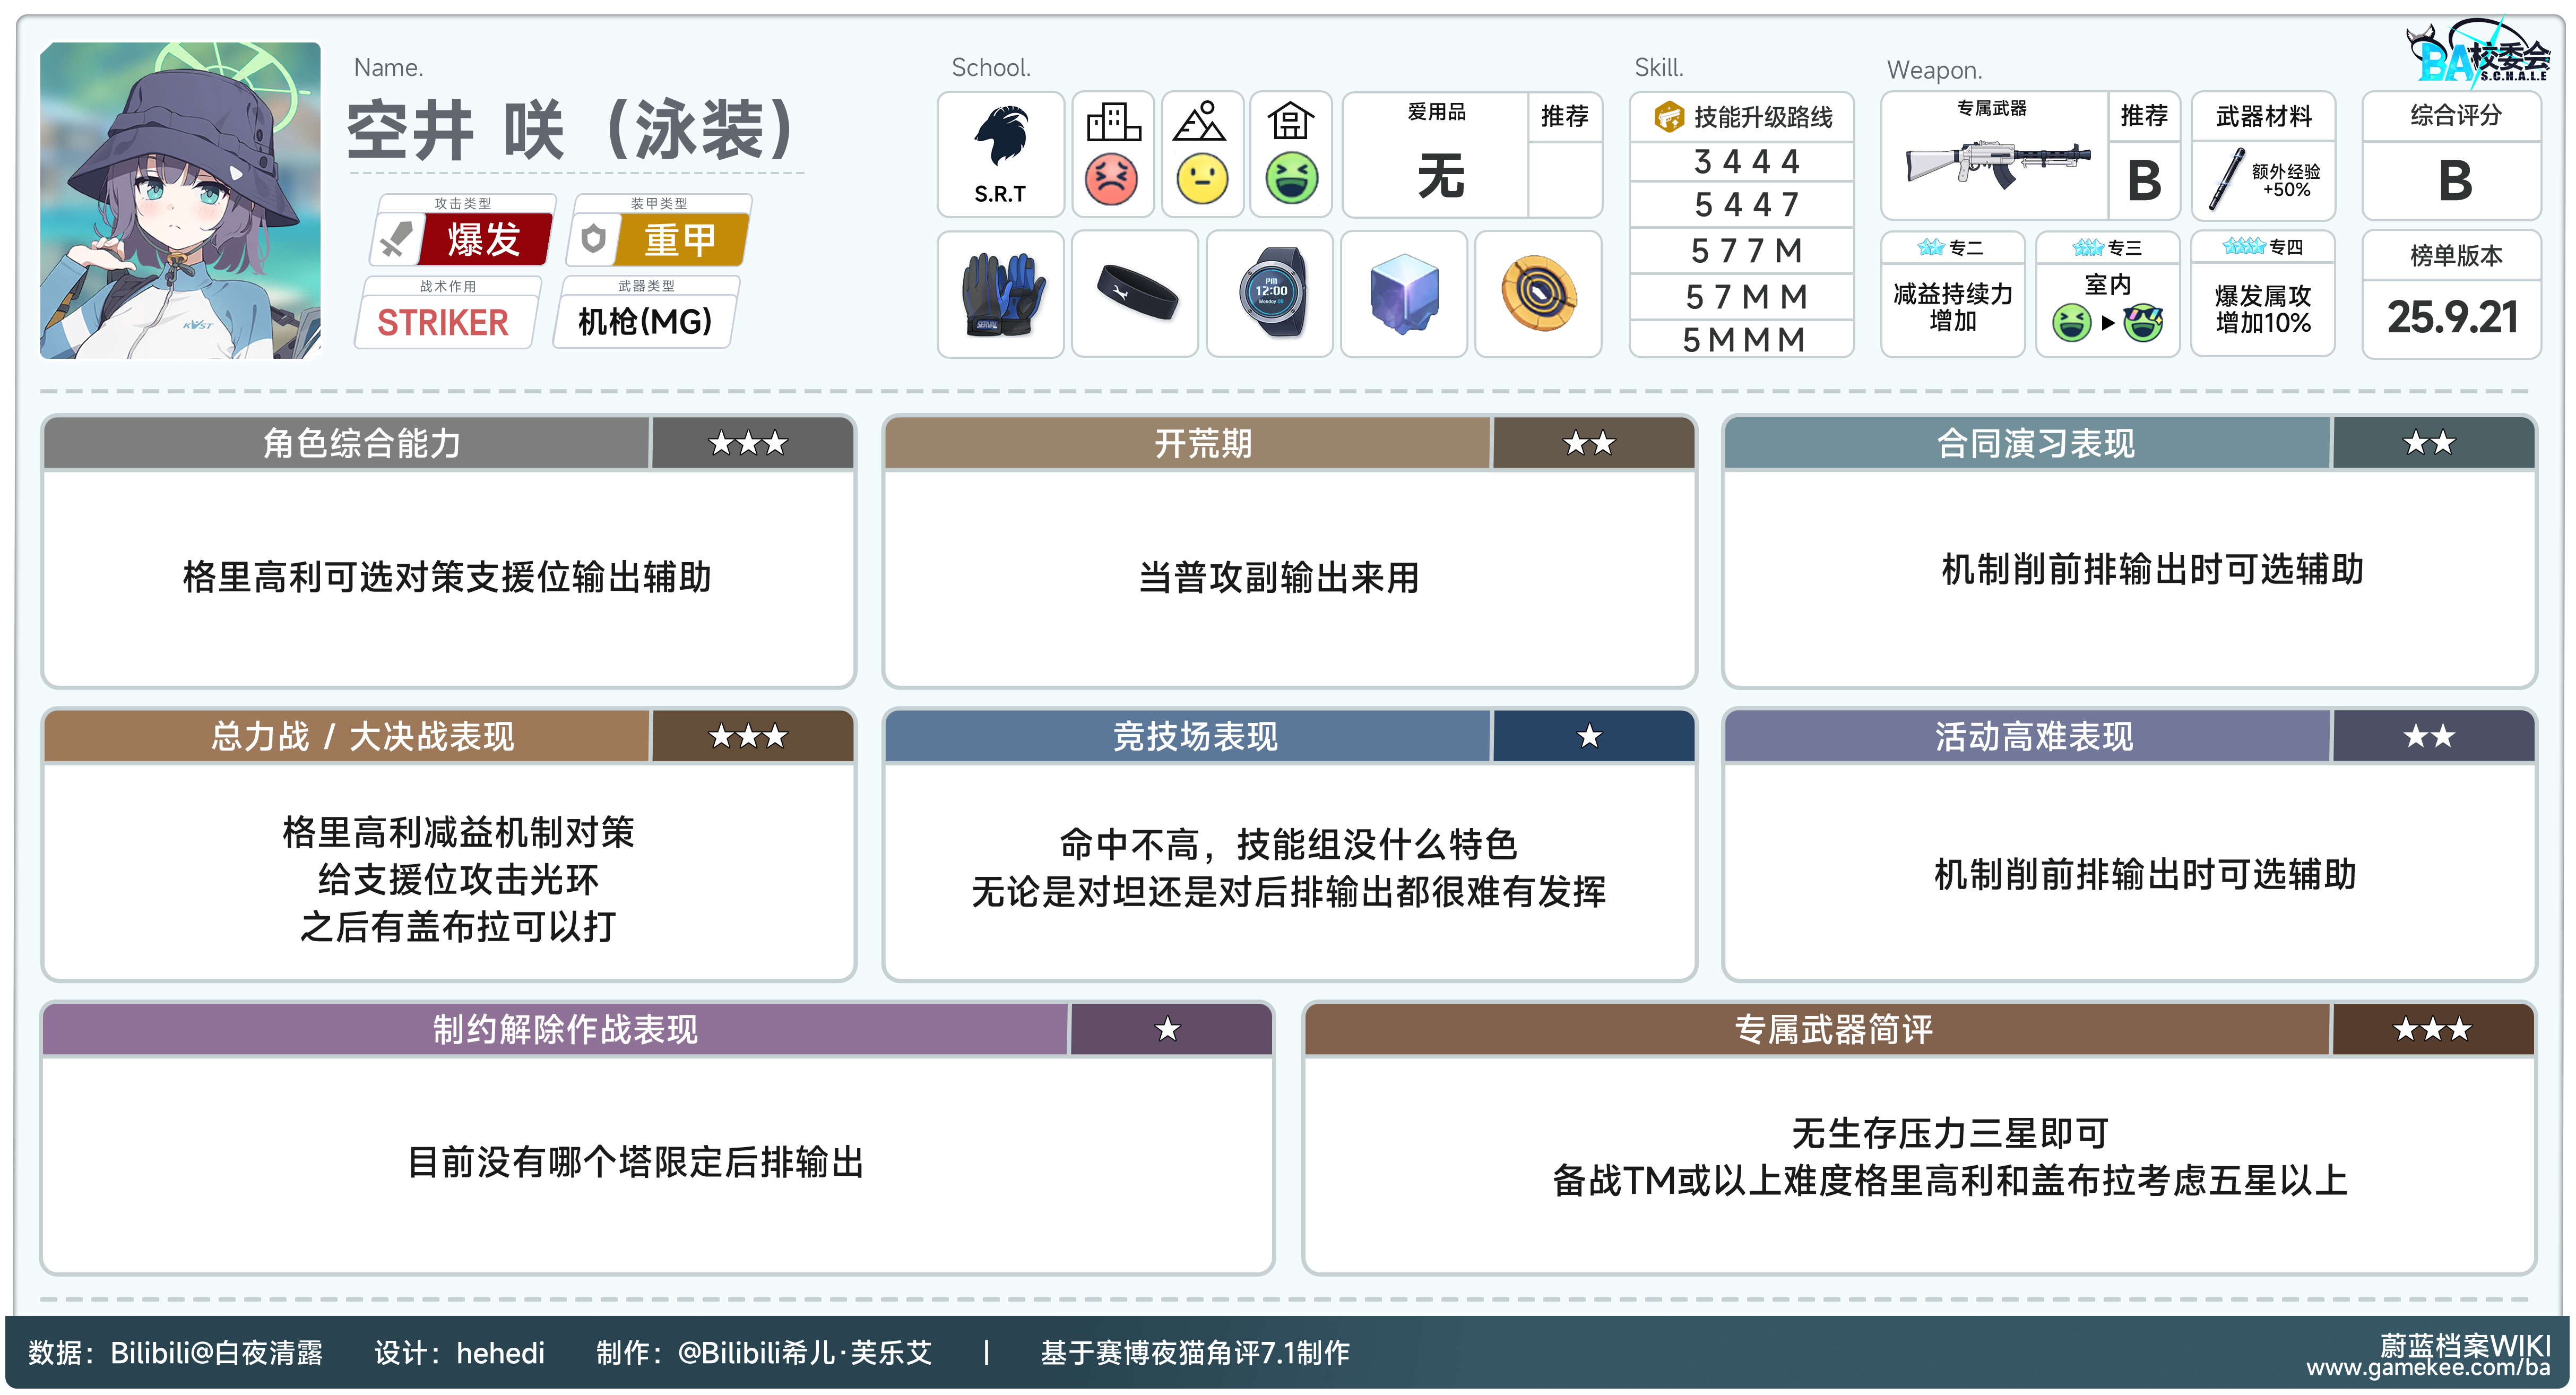The height and width of the screenshot is (1395, 2576).
Task: Select the 总力战 / 大决战表现 header
Action: [x=362, y=737]
